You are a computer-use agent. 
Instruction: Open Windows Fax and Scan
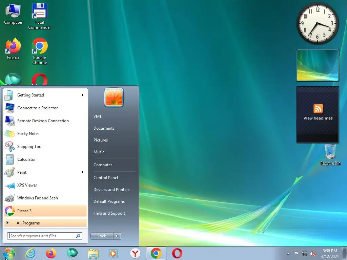pos(45,198)
